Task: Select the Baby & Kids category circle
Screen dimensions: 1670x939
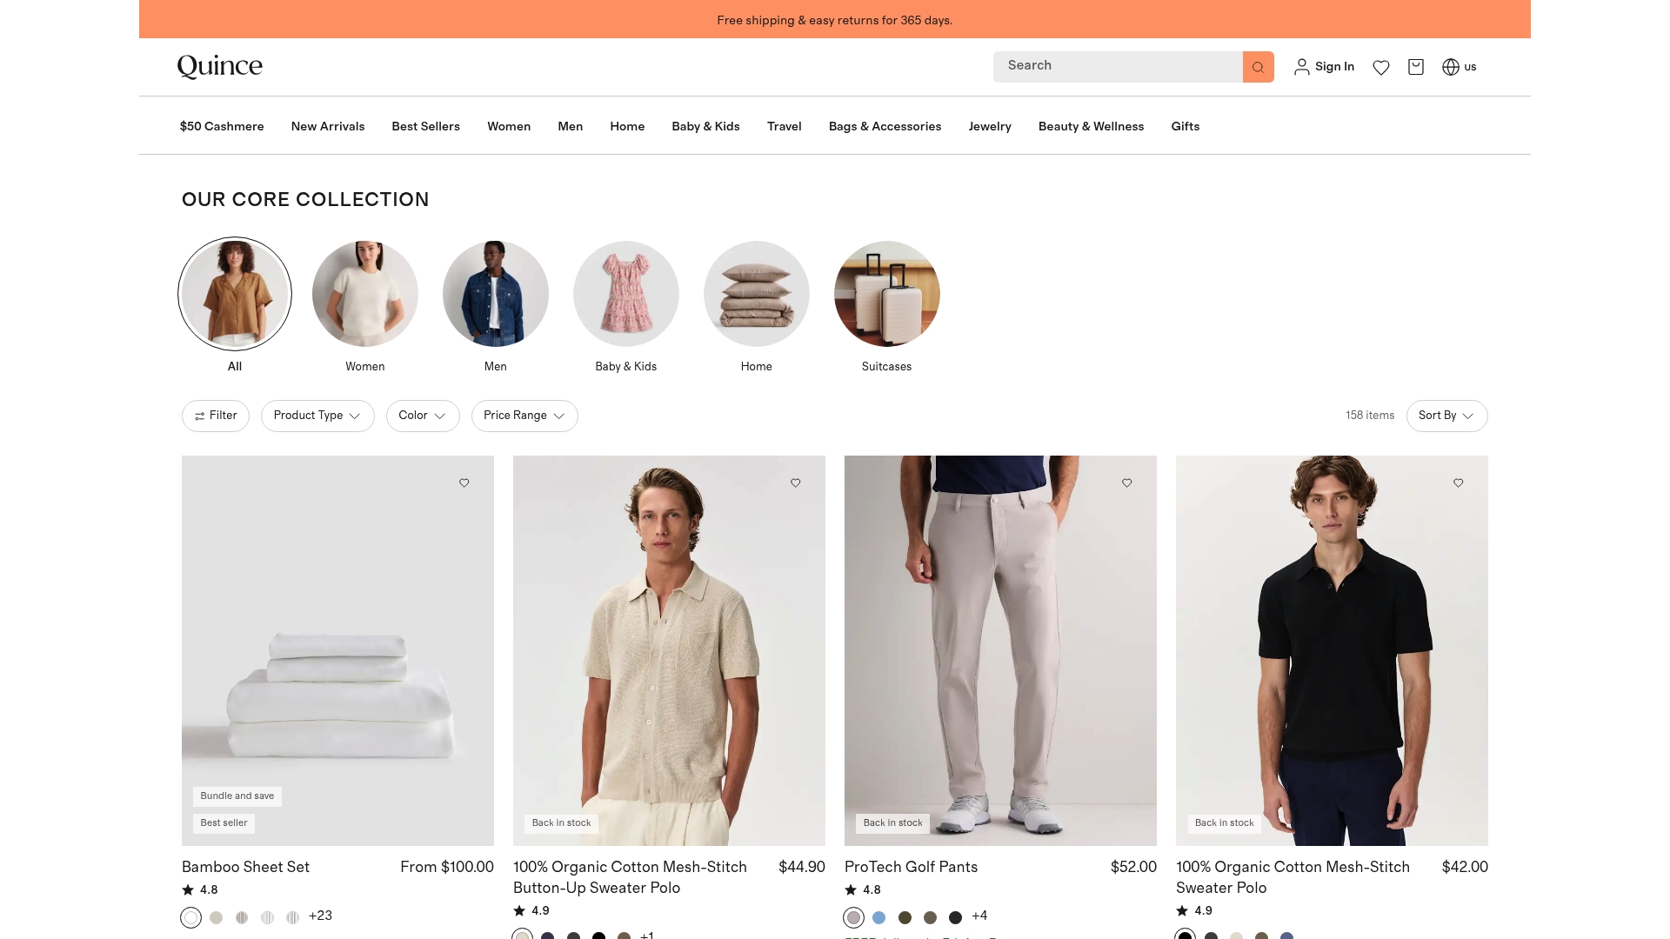Action: pyautogui.click(x=626, y=294)
